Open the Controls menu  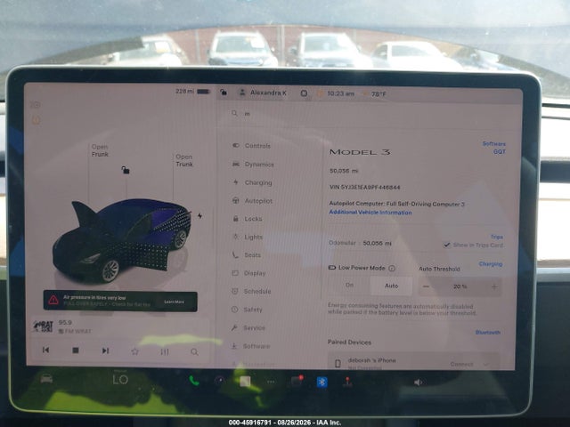(251, 146)
